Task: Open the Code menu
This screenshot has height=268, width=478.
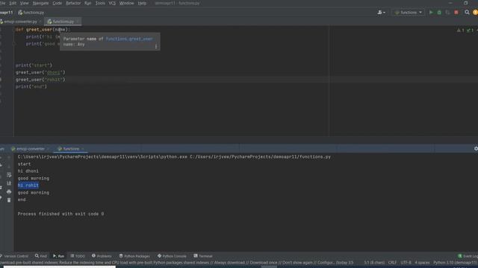Action: click(x=58, y=3)
